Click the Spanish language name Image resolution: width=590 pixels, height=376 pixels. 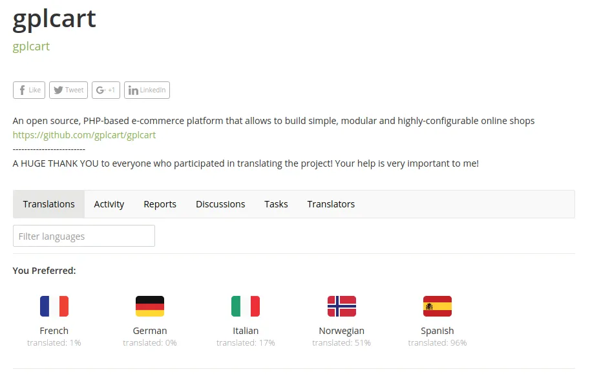point(437,331)
